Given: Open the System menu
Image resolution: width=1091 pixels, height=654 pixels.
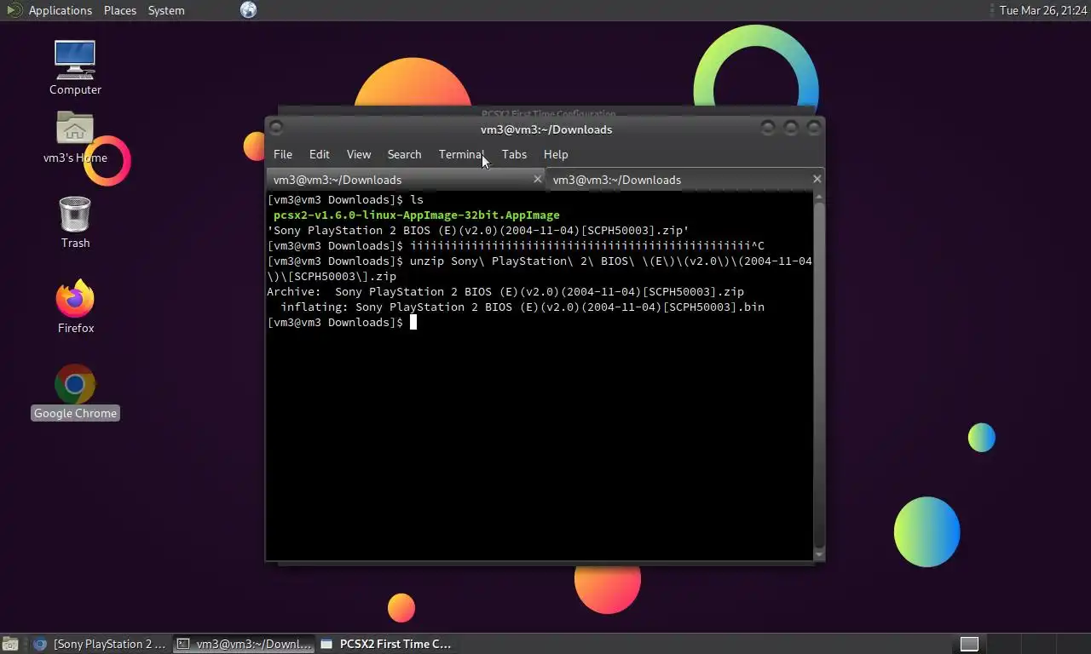Looking at the screenshot, I should tap(166, 10).
